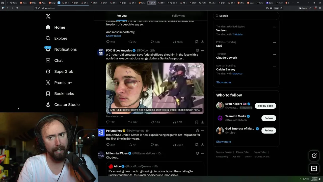
Task: Follow God Empress of Ma...
Action: tap(268, 130)
